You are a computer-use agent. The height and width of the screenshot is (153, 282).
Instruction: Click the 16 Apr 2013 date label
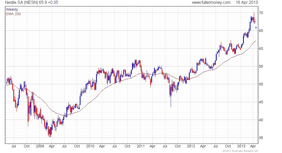[x=247, y=3]
